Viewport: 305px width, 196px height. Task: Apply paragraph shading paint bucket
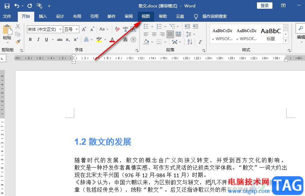[146, 42]
